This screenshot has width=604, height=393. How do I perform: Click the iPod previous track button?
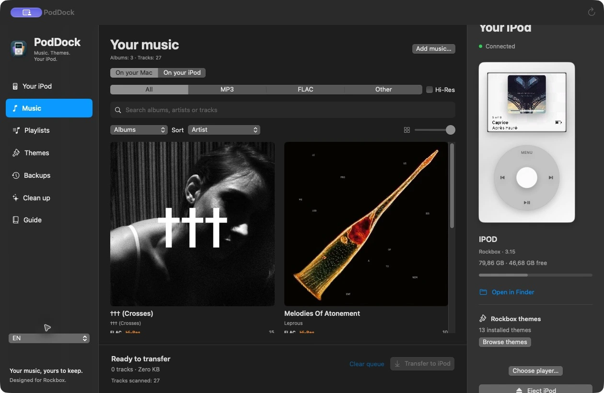coord(502,178)
